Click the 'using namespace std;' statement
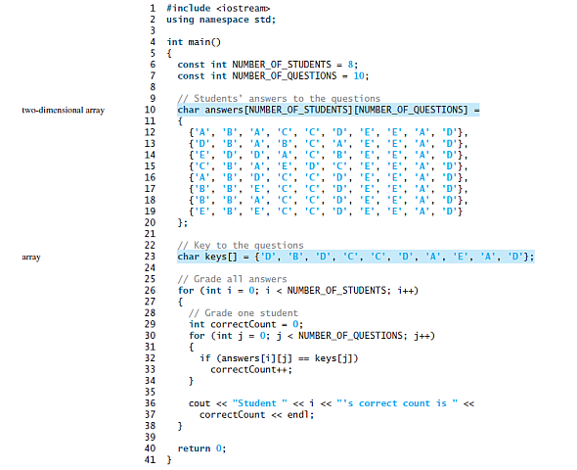This screenshot has height=470, width=577. pos(221,20)
